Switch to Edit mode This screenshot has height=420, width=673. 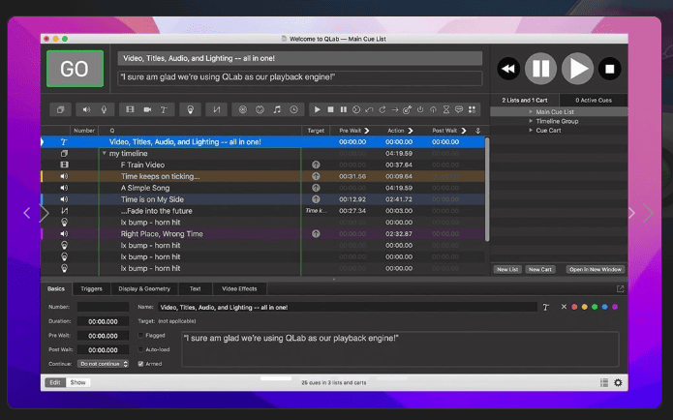[55, 382]
